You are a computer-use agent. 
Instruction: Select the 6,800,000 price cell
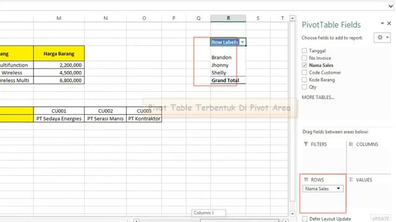59,80
